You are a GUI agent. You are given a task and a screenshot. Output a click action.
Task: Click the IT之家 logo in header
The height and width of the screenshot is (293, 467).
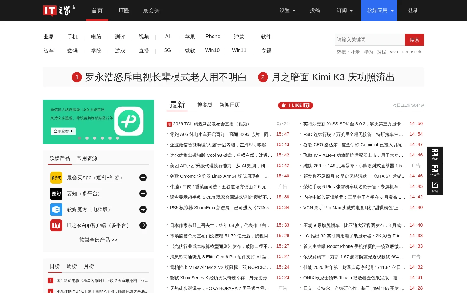(59, 10)
